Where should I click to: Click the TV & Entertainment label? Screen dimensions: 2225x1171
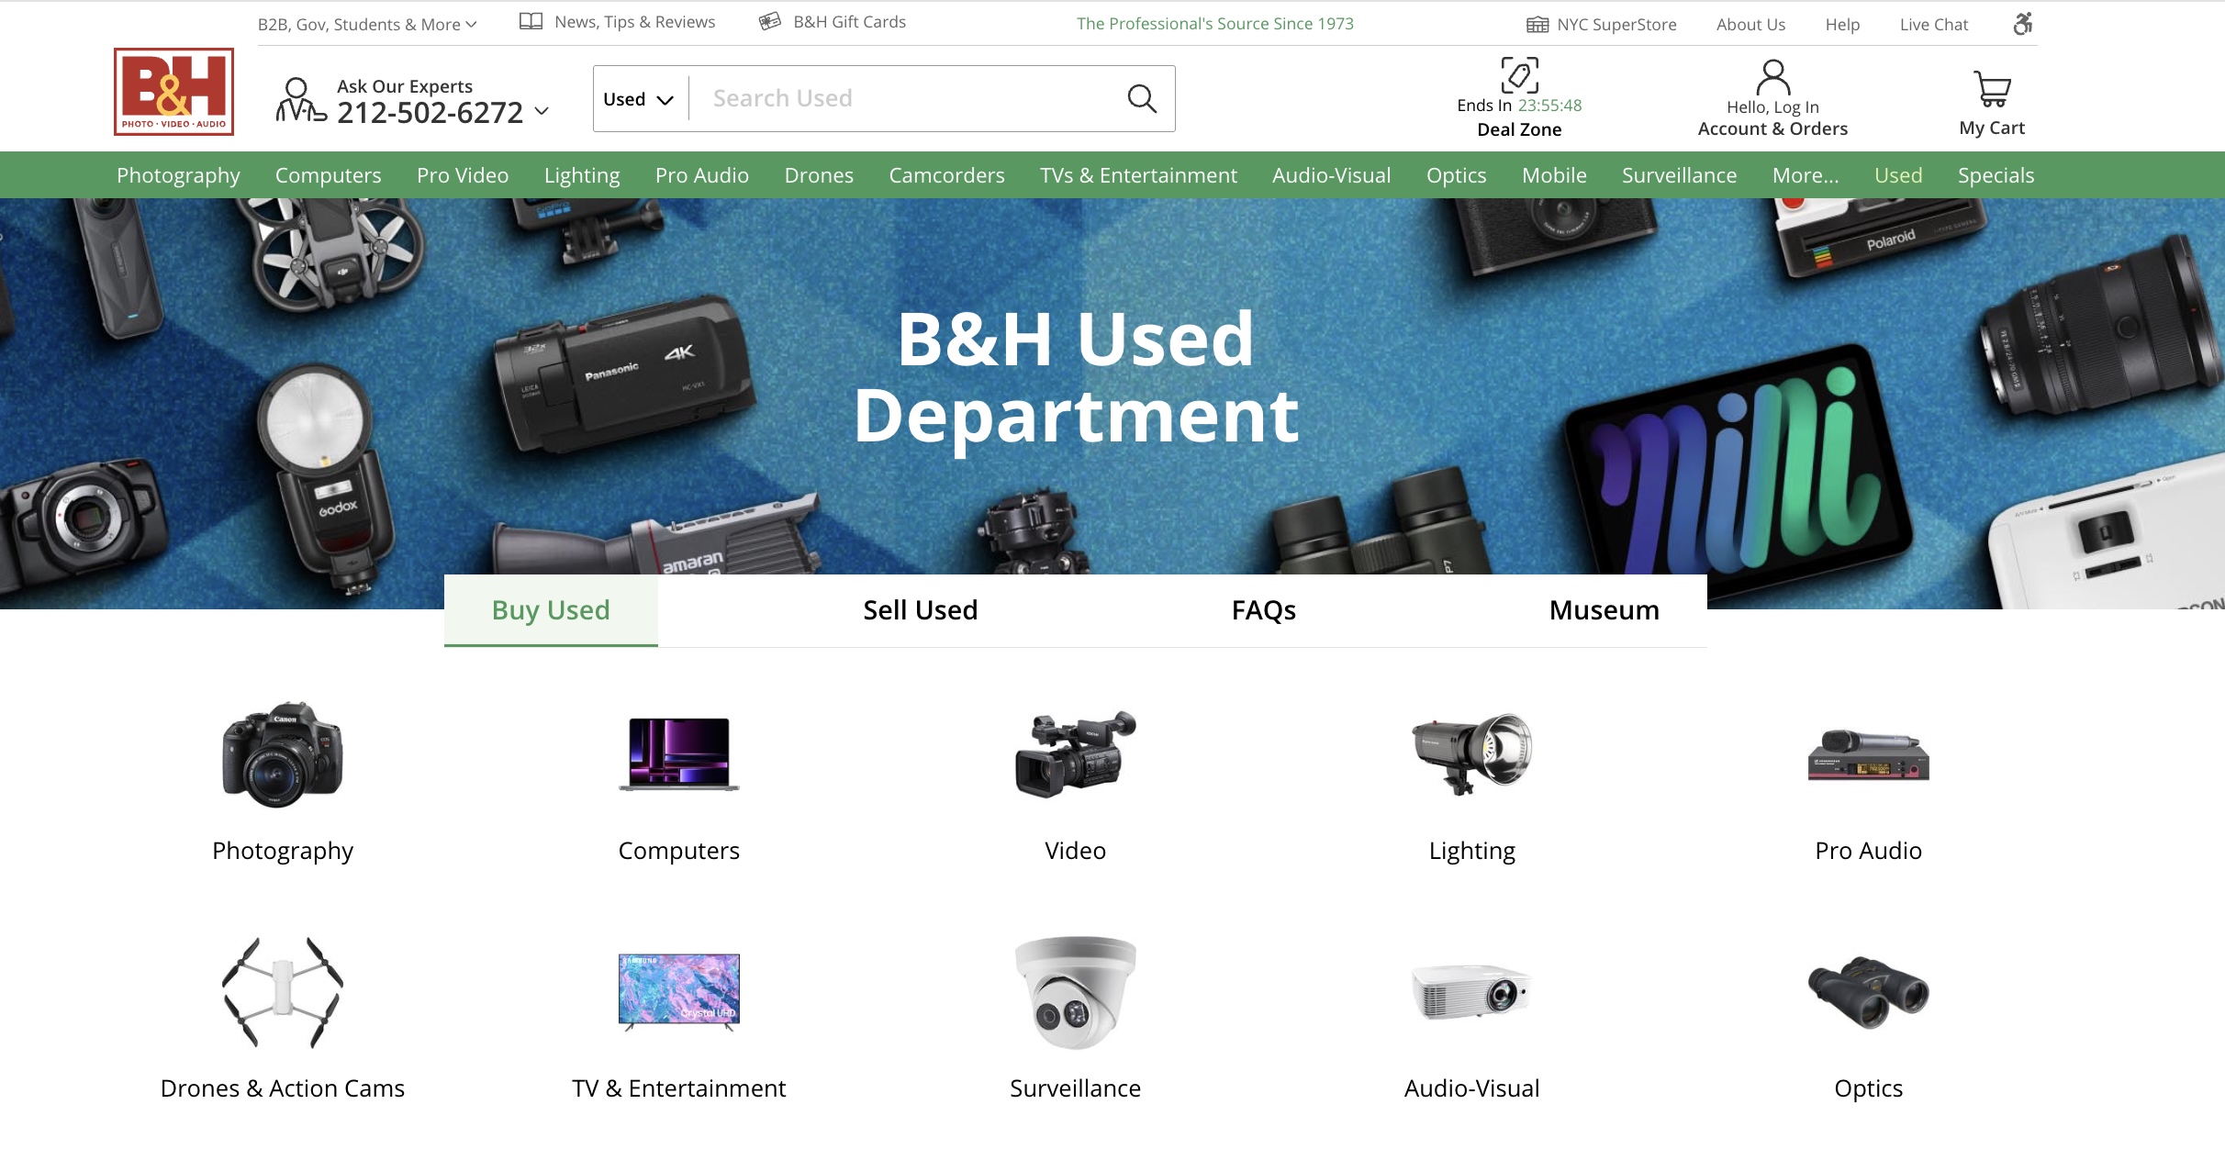pos(679,1088)
